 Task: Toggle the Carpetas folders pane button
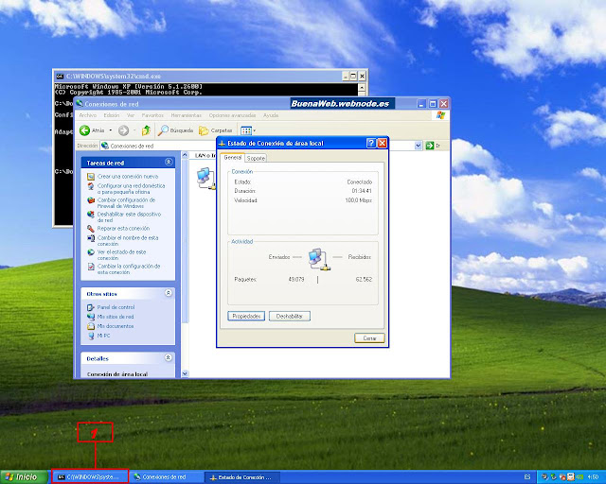[215, 130]
